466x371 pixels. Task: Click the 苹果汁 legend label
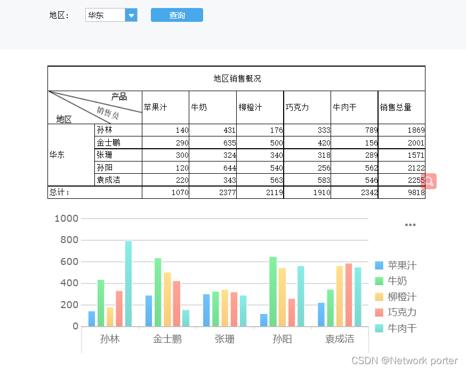coord(402,265)
